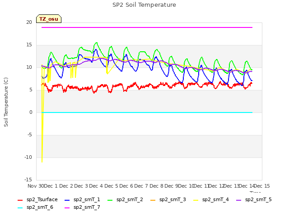Click the flat cyan sp2_smT_6 line
The width and height of the screenshot is (289, 216).
pos(147,112)
